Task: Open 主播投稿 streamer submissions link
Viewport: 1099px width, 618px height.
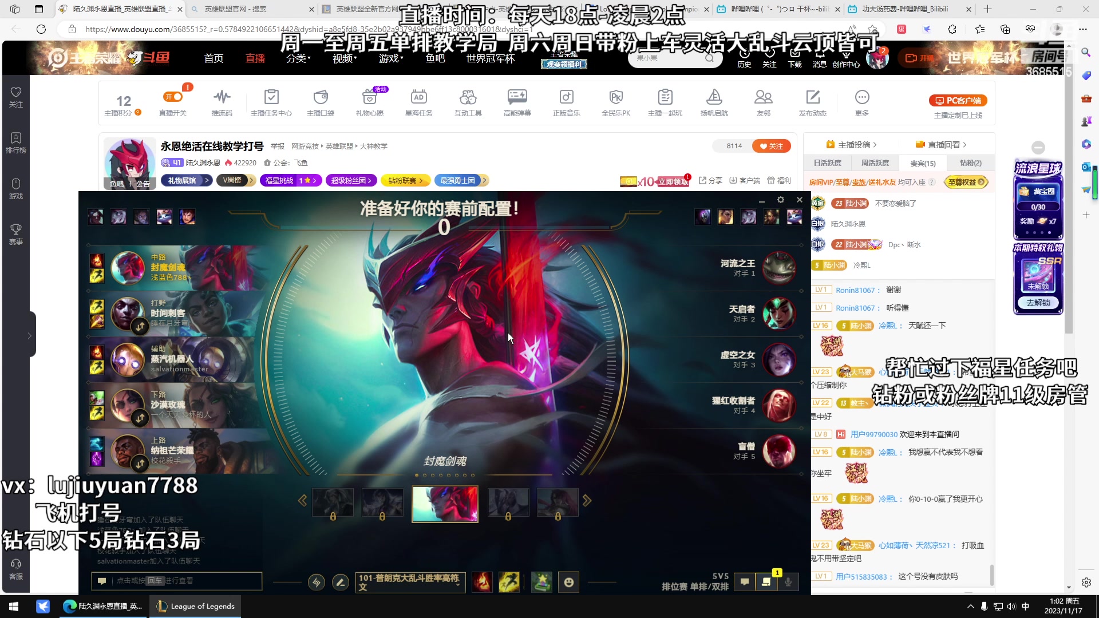Action: coord(852,145)
